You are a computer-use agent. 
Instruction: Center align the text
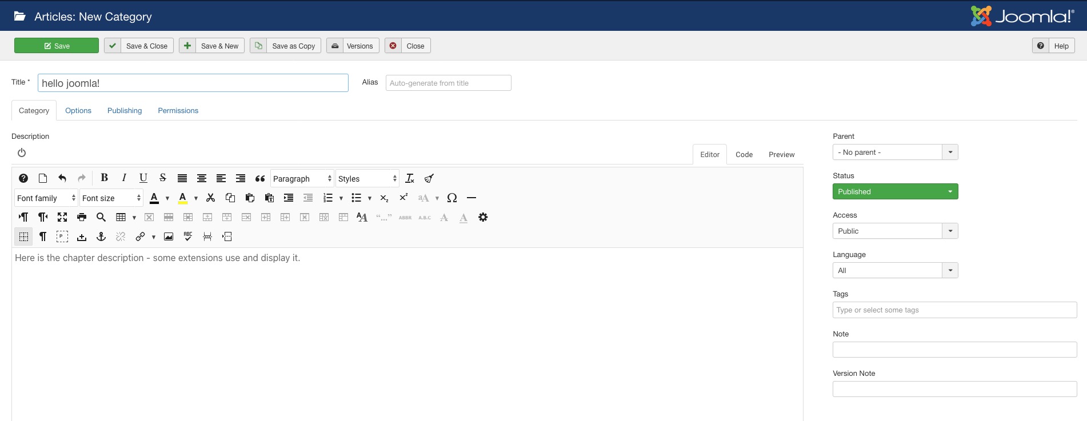[x=202, y=178]
